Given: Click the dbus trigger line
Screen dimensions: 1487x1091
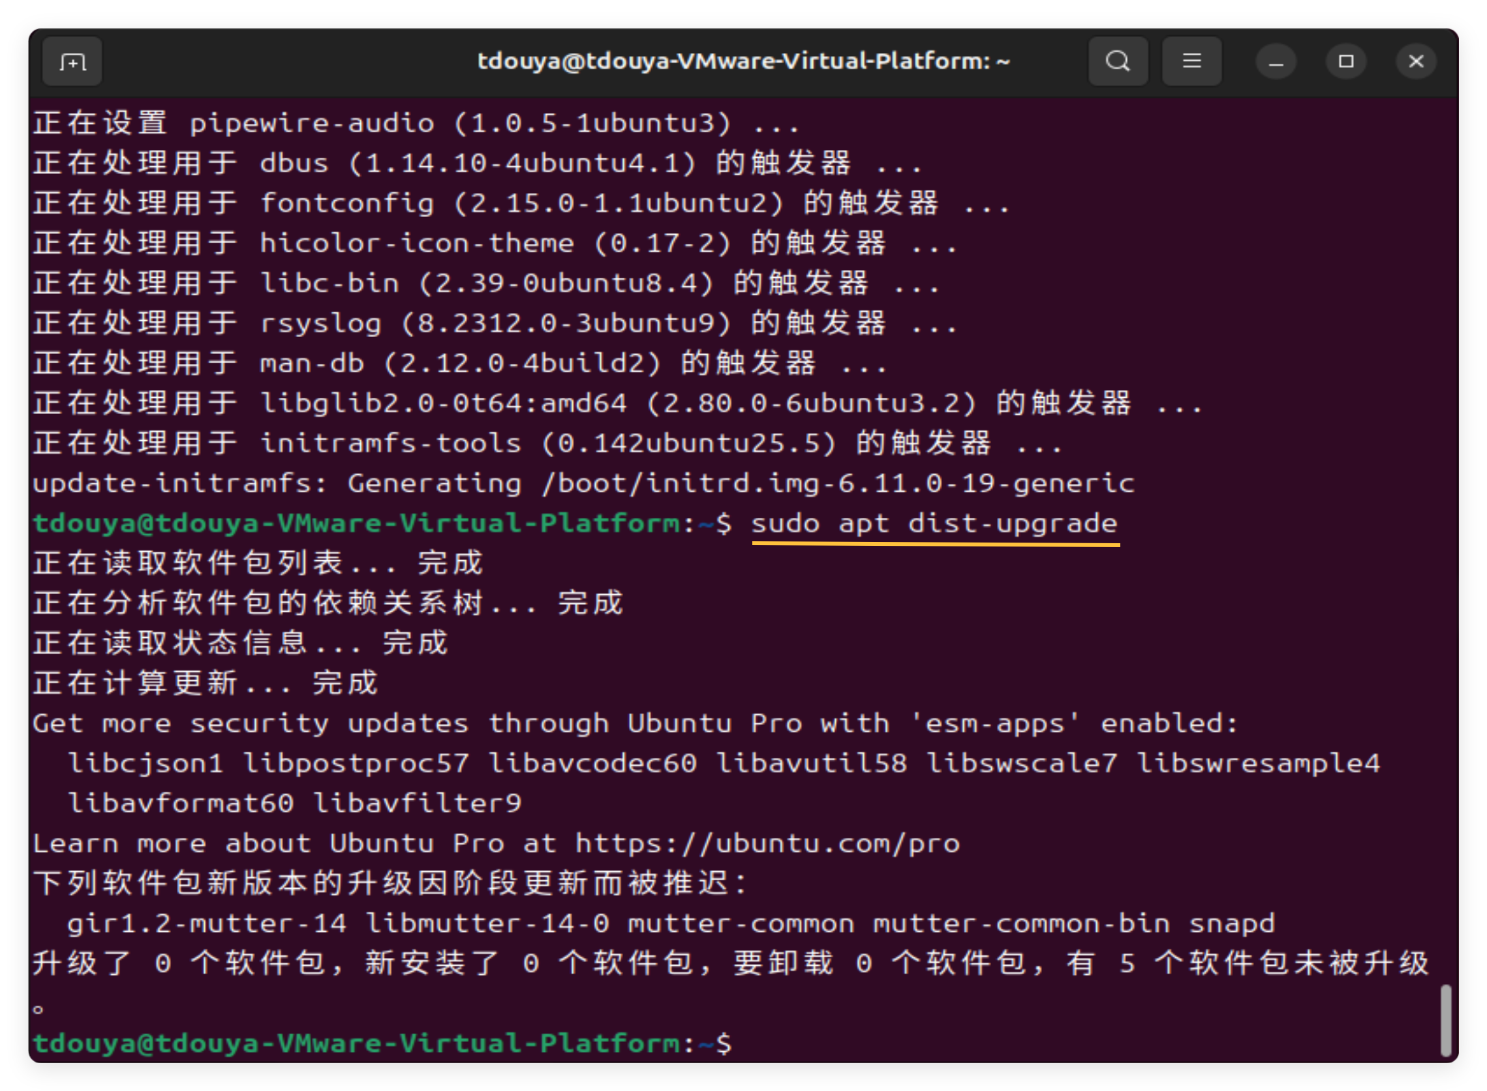Looking at the screenshot, I should point(478,163).
